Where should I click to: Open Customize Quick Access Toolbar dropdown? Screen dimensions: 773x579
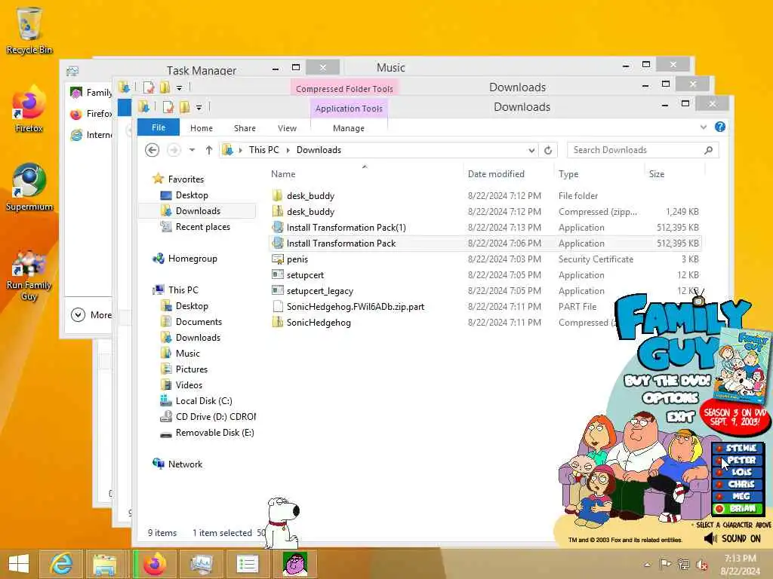click(199, 107)
